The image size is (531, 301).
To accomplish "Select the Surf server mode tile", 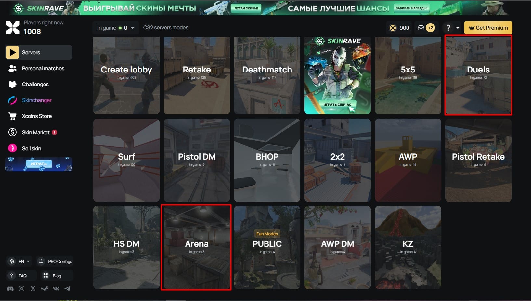I will (126, 160).
